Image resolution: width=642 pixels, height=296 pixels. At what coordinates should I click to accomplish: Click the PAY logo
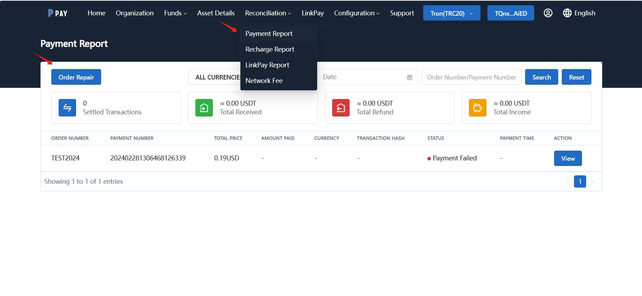click(x=58, y=13)
